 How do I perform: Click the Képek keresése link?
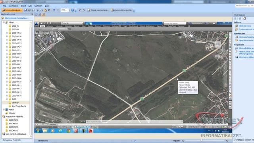coord(245,26)
